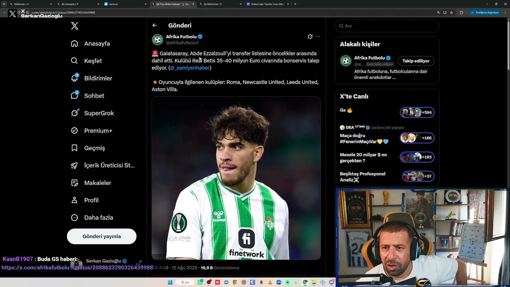
Task: Close the start.me tab
Action: (x=145, y=4)
